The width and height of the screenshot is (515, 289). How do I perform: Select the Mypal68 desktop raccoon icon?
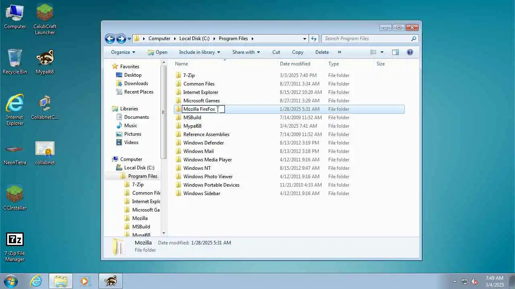(x=45, y=62)
